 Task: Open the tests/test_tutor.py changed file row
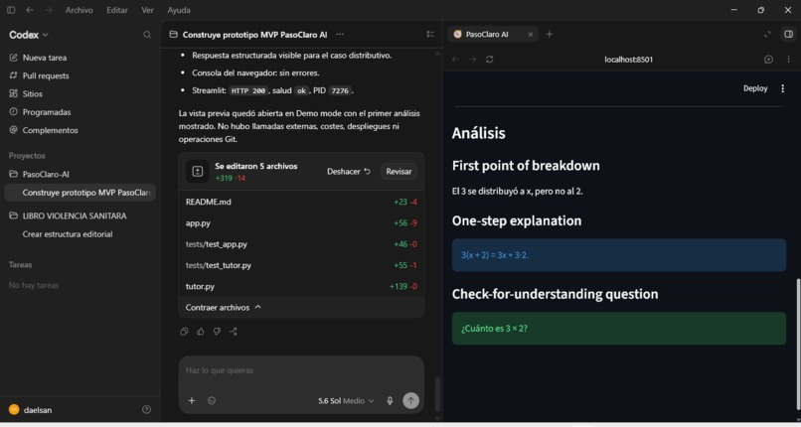point(301,265)
